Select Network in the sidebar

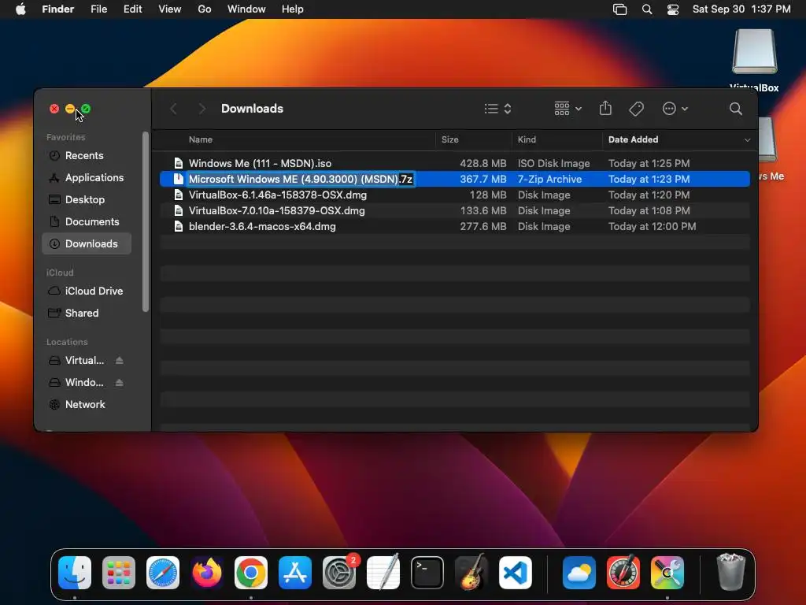[87, 405]
